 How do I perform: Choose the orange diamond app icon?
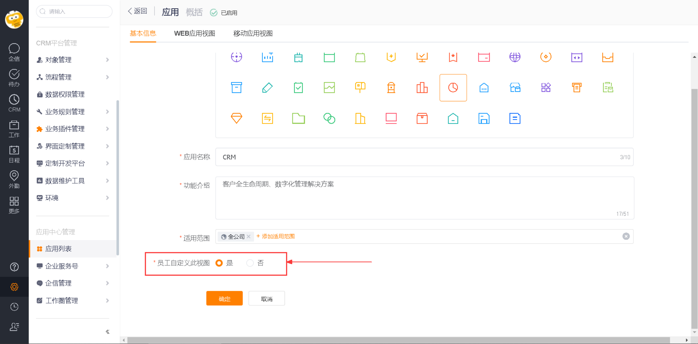click(236, 118)
